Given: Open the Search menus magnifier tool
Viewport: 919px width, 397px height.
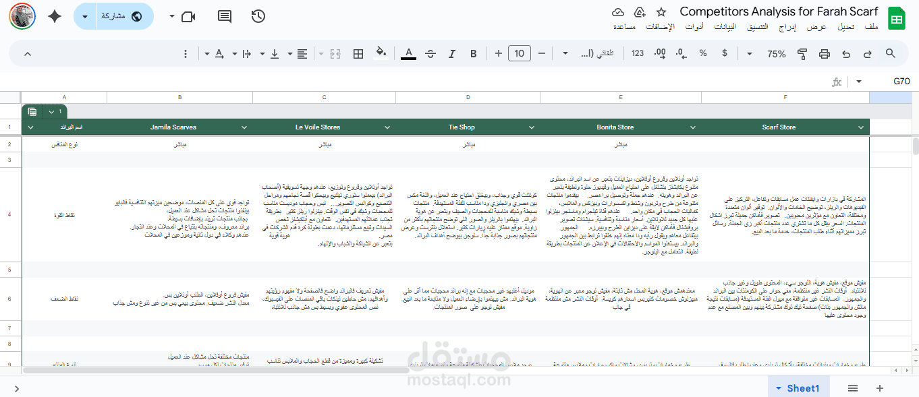Looking at the screenshot, I should [x=891, y=54].
